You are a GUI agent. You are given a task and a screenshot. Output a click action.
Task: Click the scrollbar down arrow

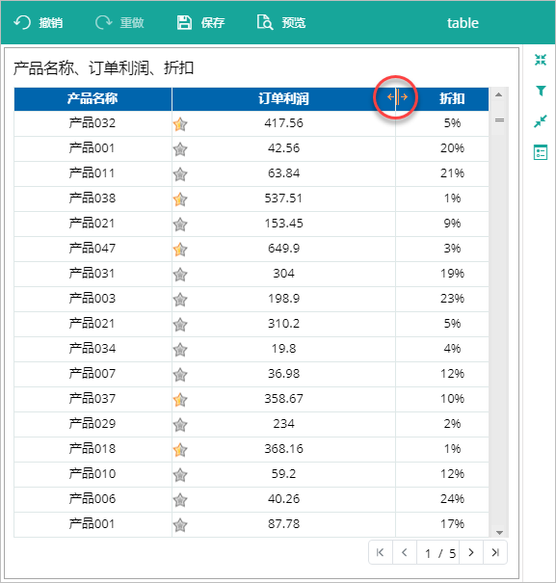(x=499, y=533)
